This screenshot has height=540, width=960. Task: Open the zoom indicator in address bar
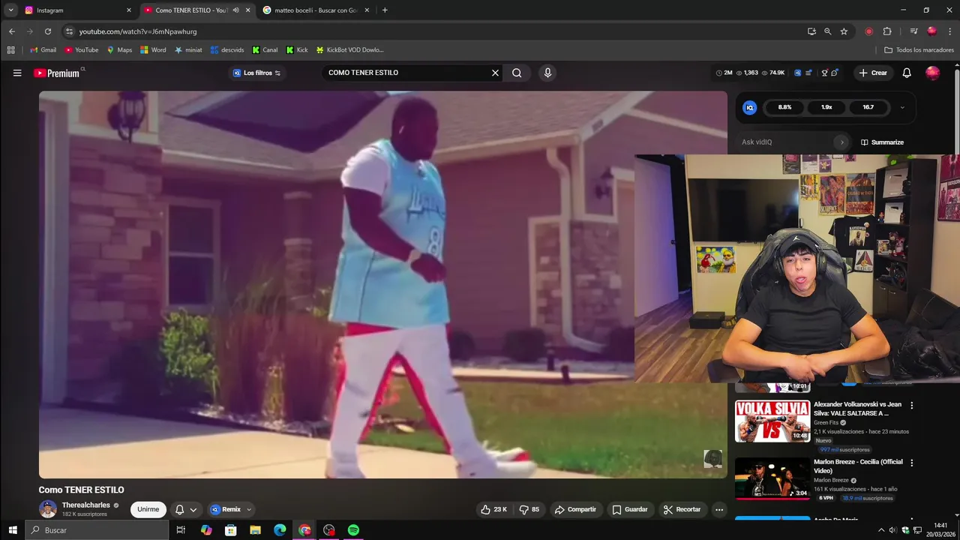pyautogui.click(x=828, y=31)
